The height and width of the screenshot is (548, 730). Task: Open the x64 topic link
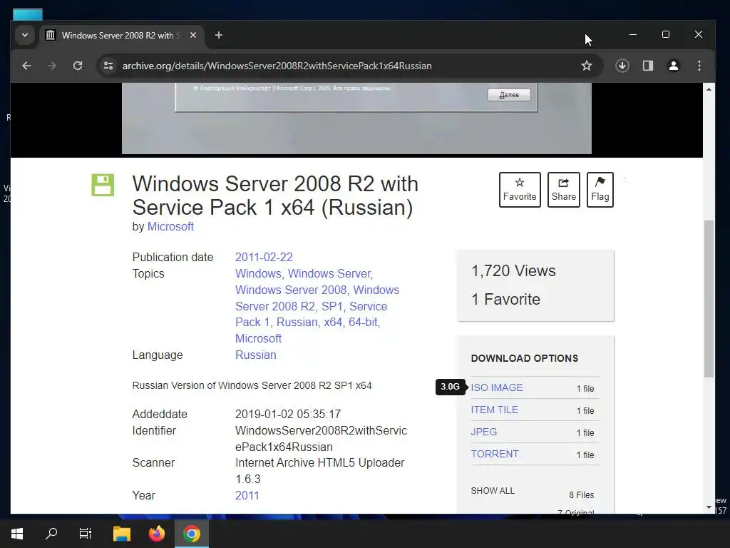[x=333, y=322]
